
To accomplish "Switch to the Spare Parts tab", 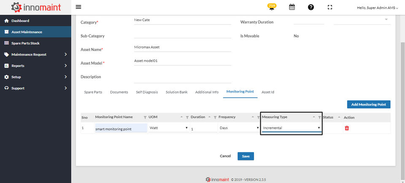I will pyautogui.click(x=93, y=92).
